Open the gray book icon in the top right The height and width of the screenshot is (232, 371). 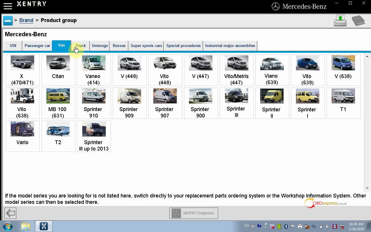[x=358, y=21]
